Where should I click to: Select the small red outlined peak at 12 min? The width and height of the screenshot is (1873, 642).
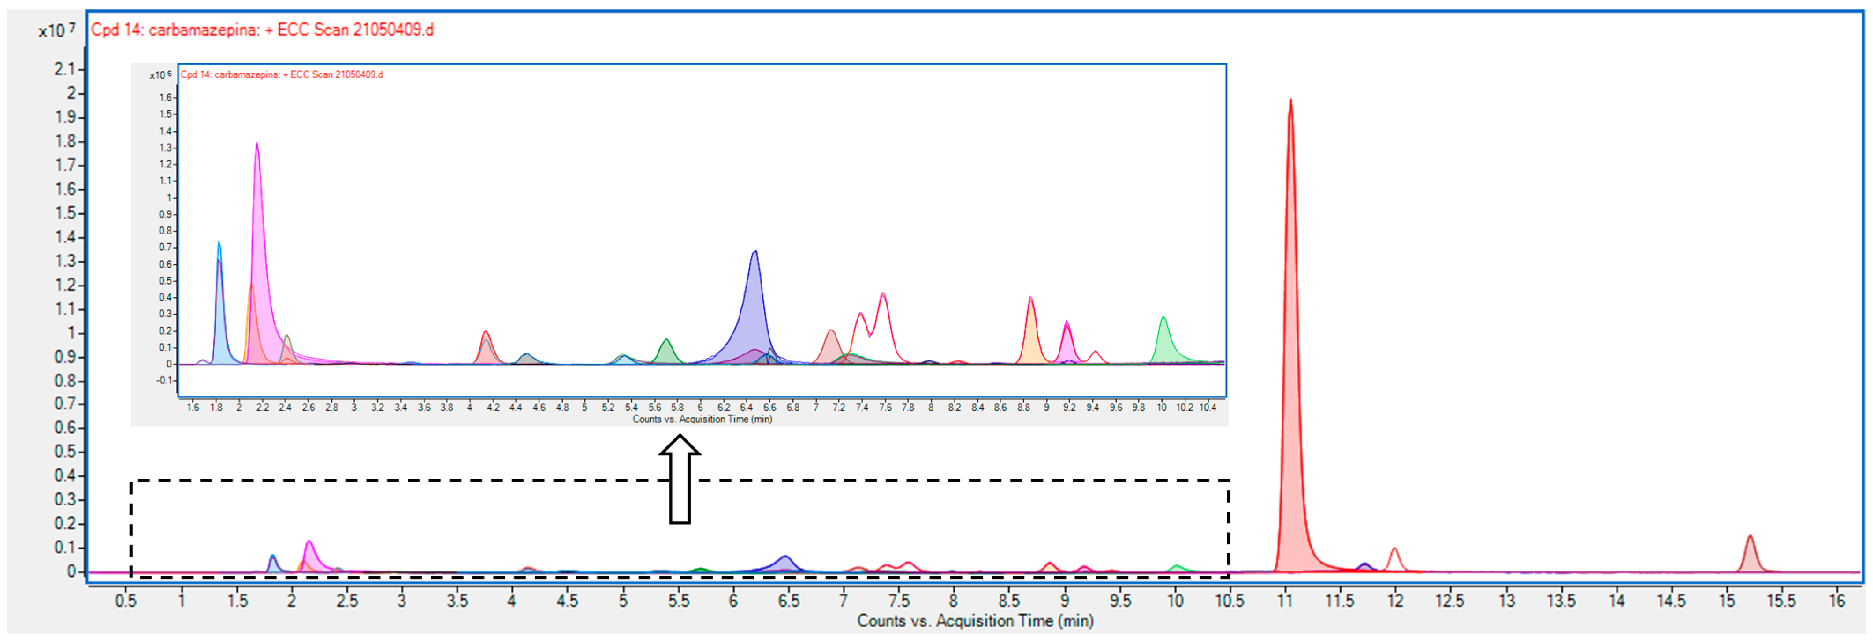(x=1394, y=560)
